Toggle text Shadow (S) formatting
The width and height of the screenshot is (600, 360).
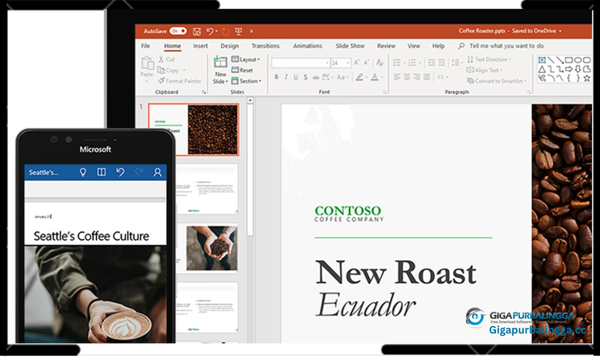point(305,77)
